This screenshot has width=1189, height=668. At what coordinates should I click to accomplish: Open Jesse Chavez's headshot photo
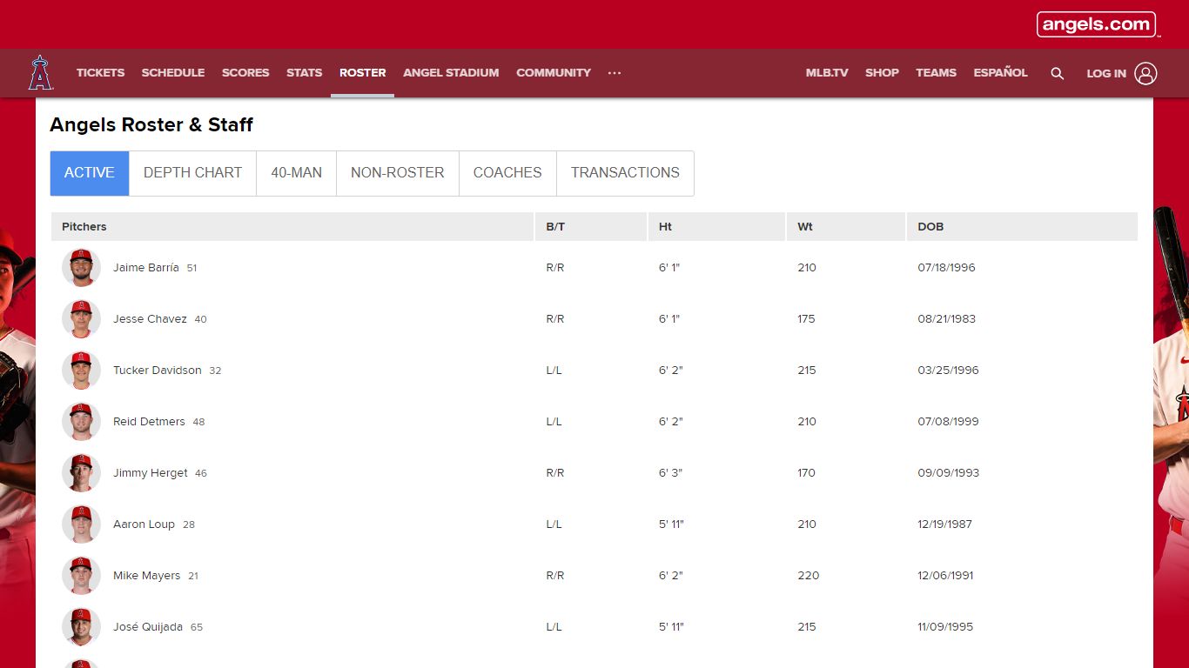tap(81, 319)
